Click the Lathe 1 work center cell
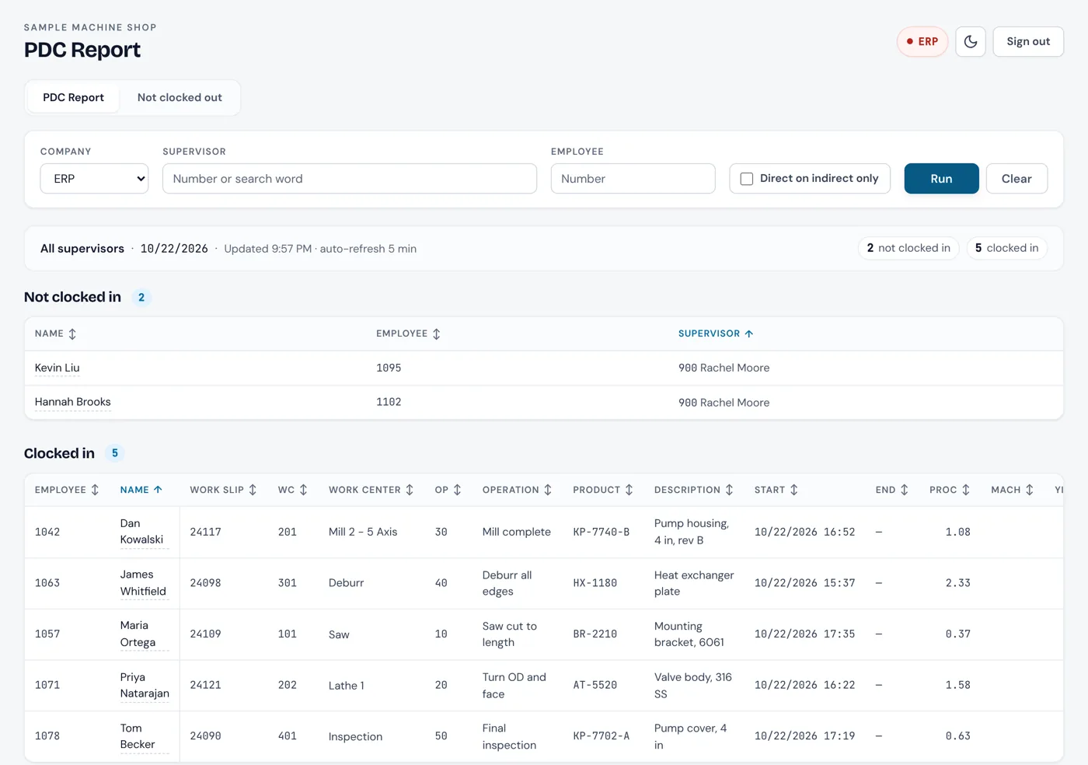 pos(347,686)
